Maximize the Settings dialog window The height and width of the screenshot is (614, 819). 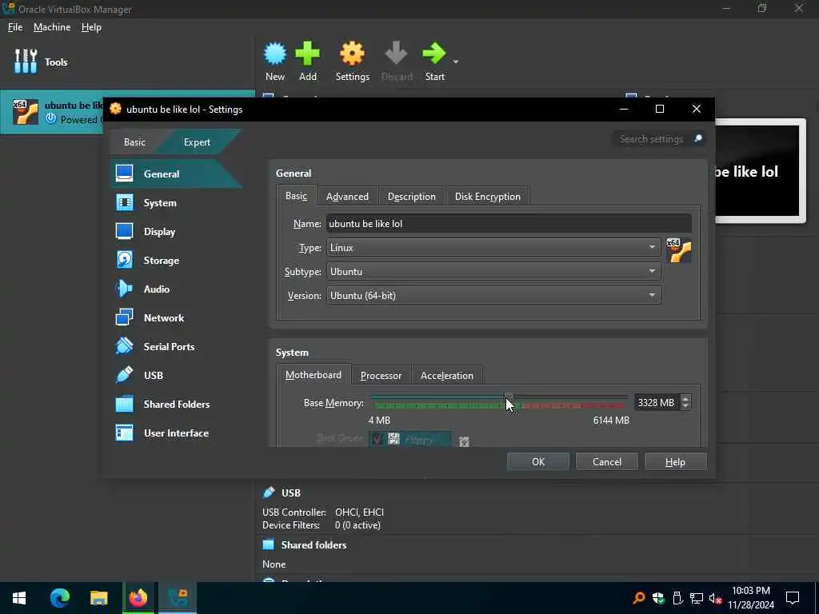(x=660, y=109)
